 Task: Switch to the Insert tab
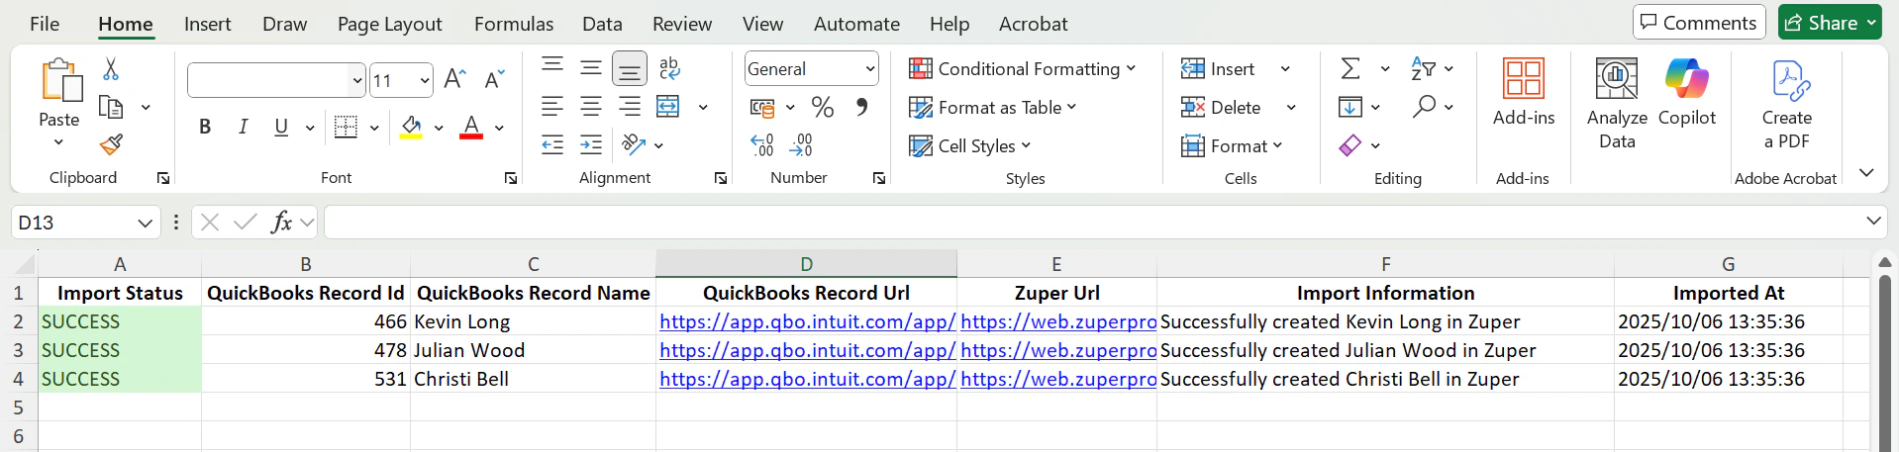[x=207, y=24]
